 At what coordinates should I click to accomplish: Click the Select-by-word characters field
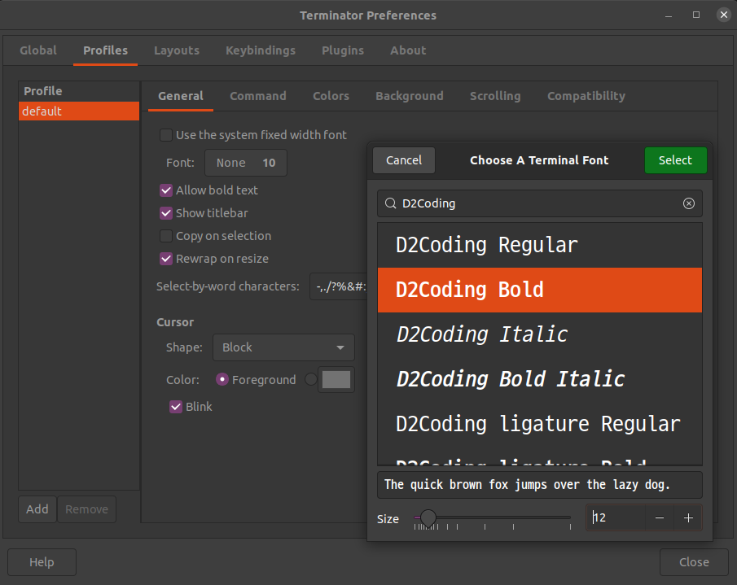click(x=340, y=286)
